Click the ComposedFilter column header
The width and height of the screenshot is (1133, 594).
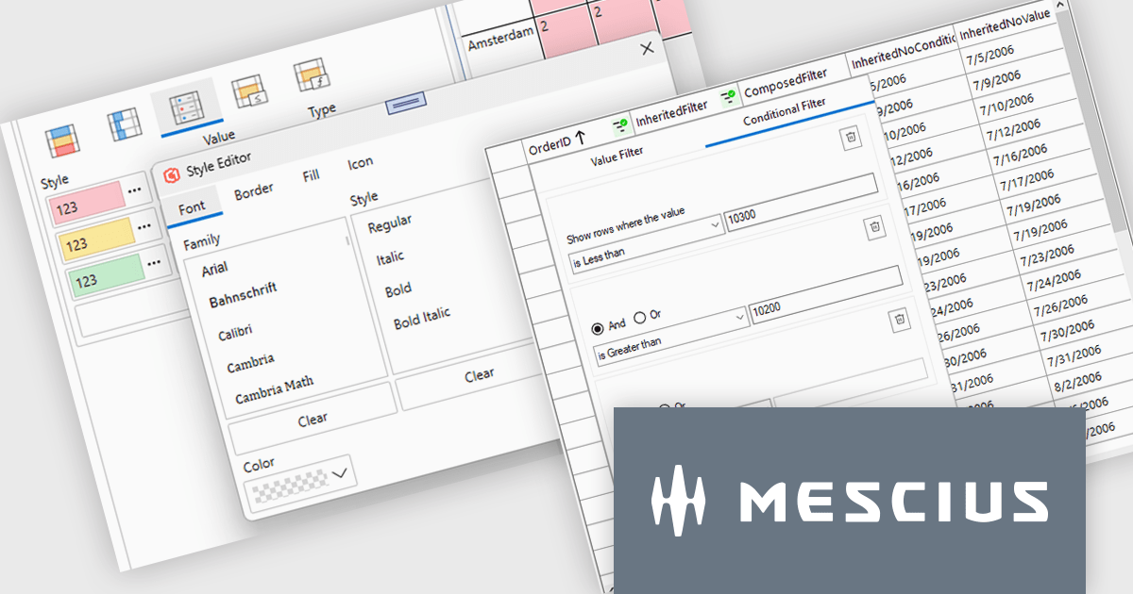tap(785, 84)
